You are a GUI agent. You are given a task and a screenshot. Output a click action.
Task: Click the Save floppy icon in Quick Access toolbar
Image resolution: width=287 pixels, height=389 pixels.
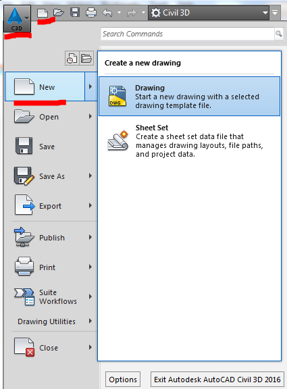[75, 12]
